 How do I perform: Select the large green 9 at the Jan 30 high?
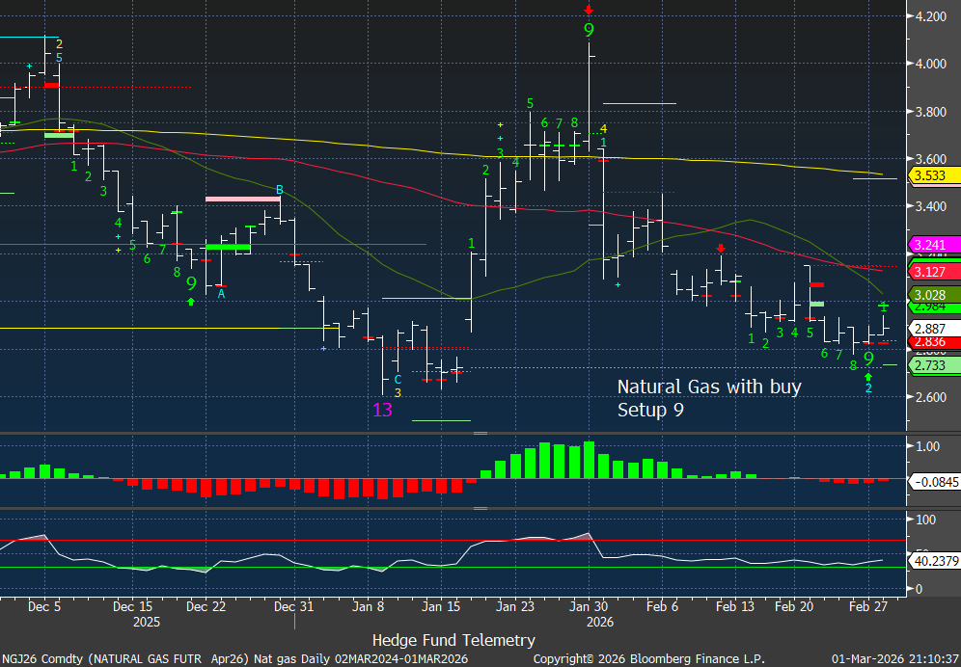click(x=589, y=31)
